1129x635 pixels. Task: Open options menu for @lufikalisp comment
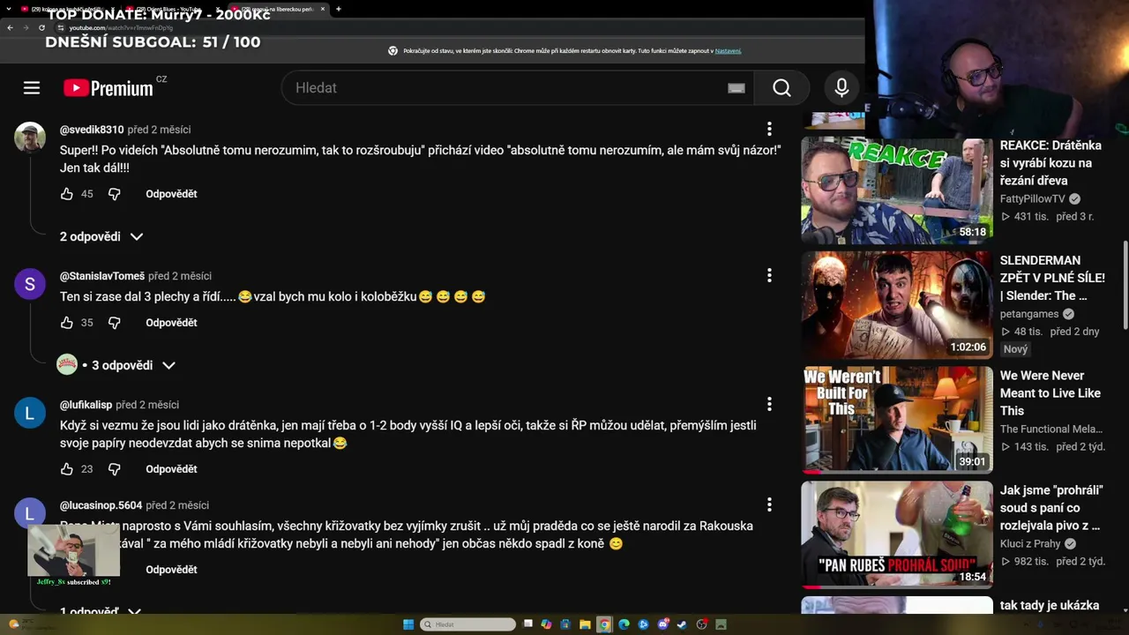coord(769,405)
